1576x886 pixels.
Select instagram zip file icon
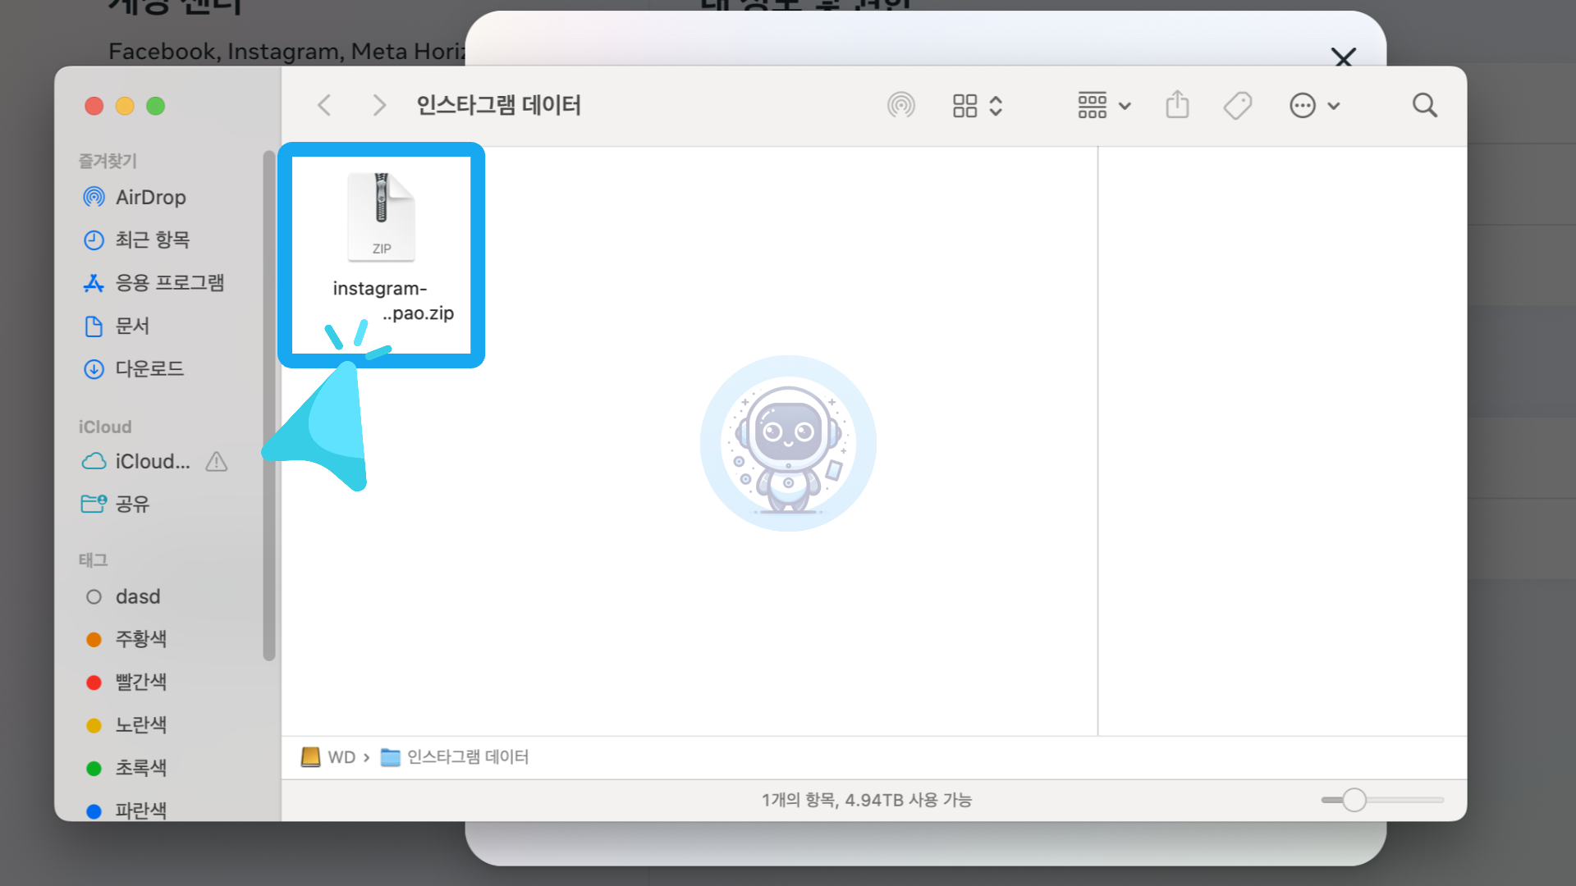pyautogui.click(x=381, y=217)
